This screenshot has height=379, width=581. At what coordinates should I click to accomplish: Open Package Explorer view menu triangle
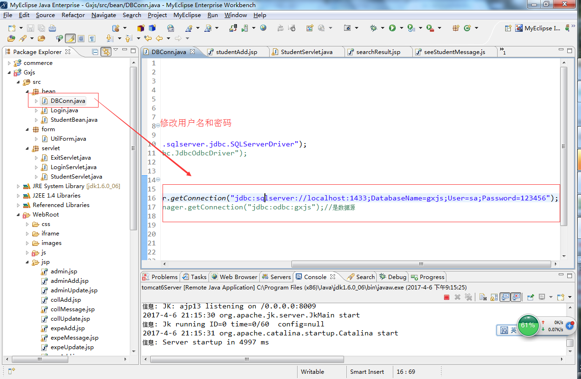(x=116, y=50)
